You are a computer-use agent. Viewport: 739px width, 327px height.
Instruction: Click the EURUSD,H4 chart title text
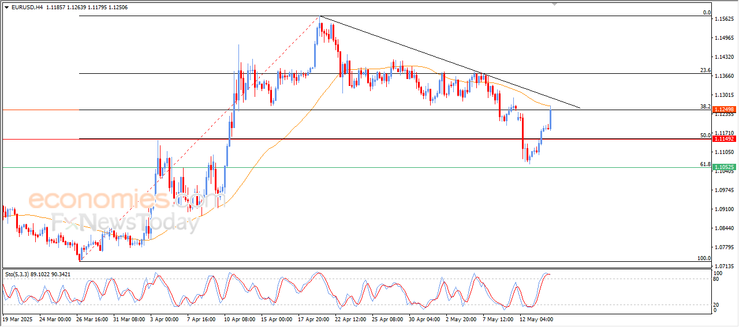tap(27, 7)
